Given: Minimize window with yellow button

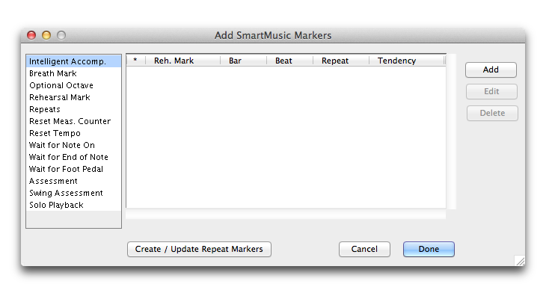Looking at the screenshot, I should 46,35.
